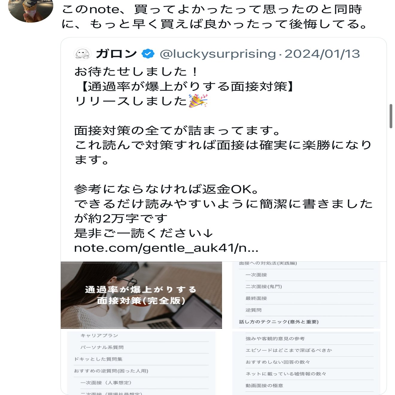Open the image listing 動画面接の極意
The width and height of the screenshot is (395, 395).
306,363
